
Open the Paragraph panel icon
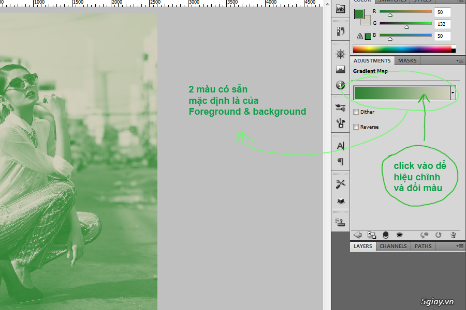(x=340, y=161)
